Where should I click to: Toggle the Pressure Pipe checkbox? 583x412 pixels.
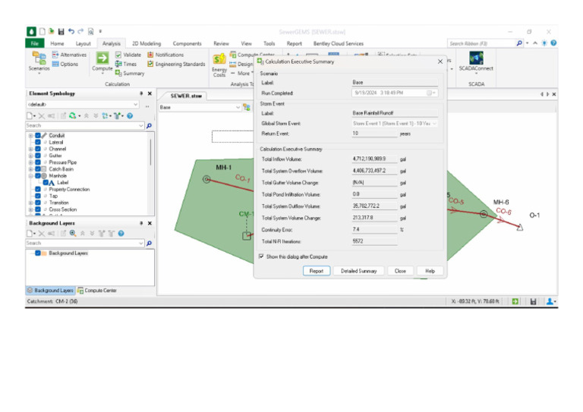coord(38,162)
